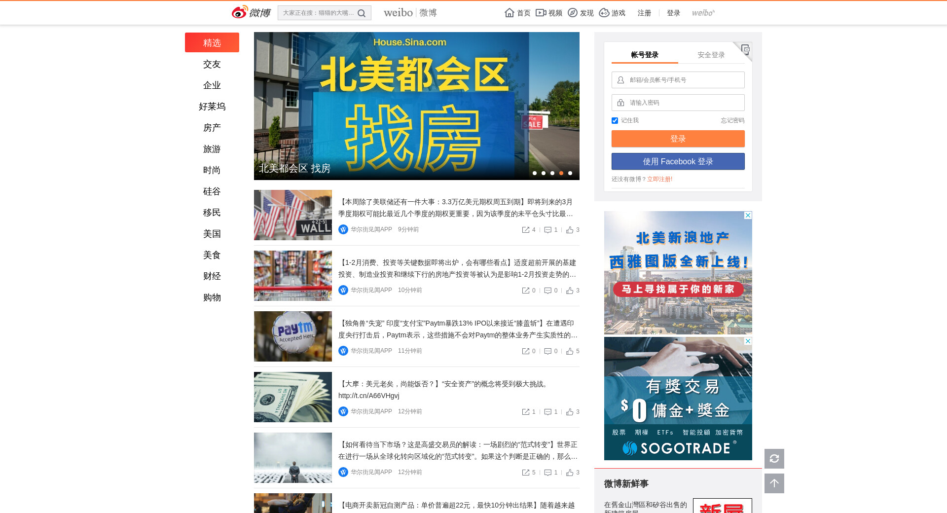Click 注册 in the top bar
This screenshot has width=947, height=513.
pyautogui.click(x=644, y=13)
